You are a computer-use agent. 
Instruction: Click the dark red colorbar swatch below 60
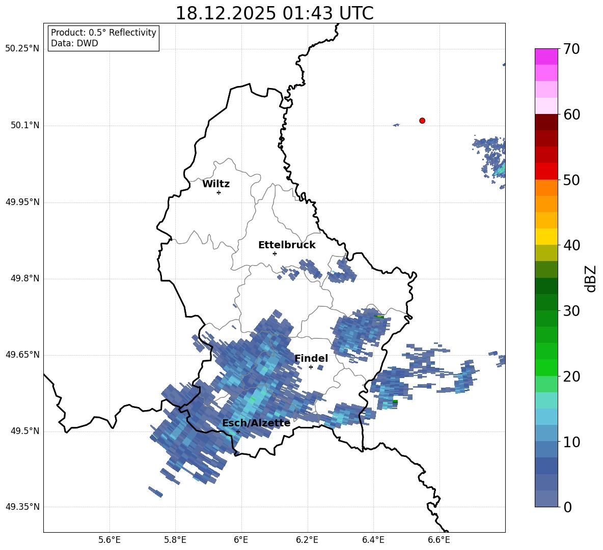(x=546, y=122)
